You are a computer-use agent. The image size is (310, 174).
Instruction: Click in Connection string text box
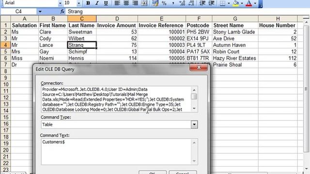[116, 99]
